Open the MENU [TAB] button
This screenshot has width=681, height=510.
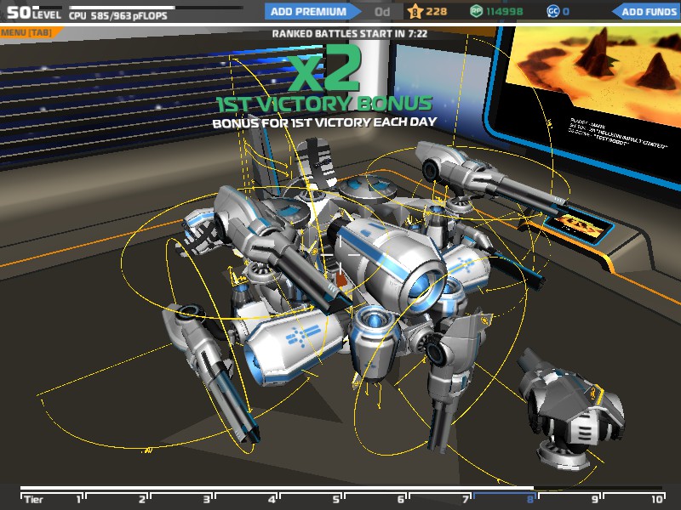pos(27,32)
